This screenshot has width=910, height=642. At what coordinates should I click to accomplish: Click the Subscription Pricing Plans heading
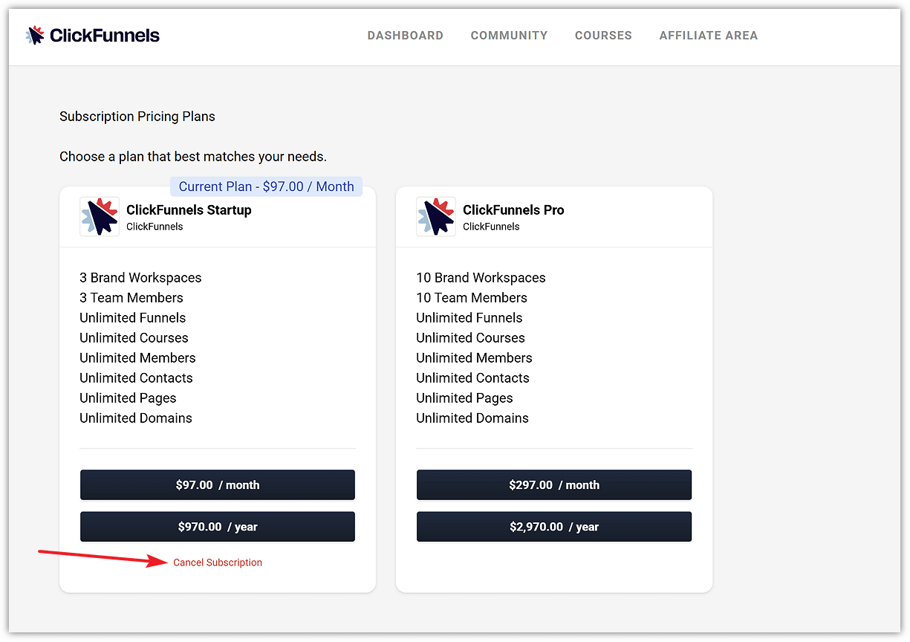tap(137, 117)
